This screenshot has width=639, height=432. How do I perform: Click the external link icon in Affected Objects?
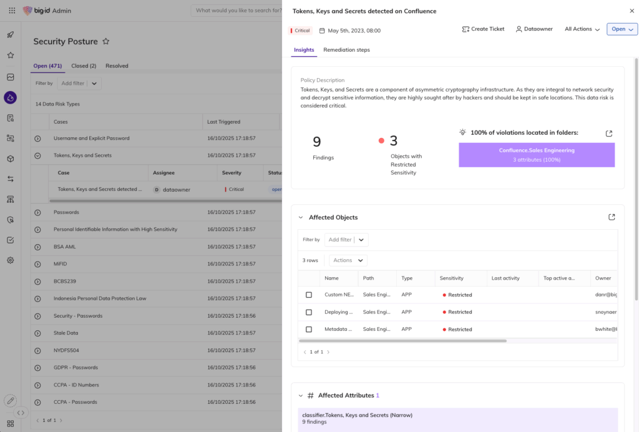pos(612,217)
